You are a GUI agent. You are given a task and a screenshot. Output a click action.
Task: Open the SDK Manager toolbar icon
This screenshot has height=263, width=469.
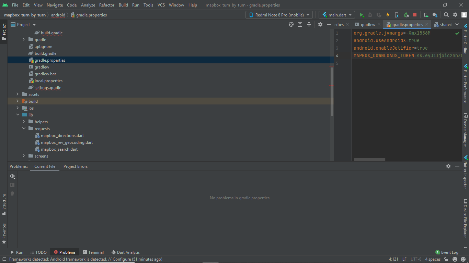pyautogui.click(x=435, y=15)
